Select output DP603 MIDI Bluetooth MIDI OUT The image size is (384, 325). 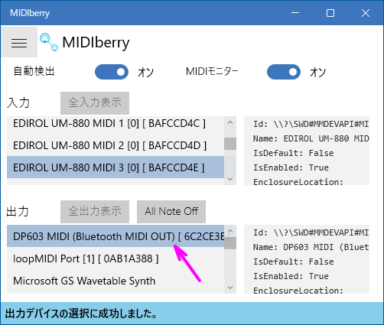(116, 236)
